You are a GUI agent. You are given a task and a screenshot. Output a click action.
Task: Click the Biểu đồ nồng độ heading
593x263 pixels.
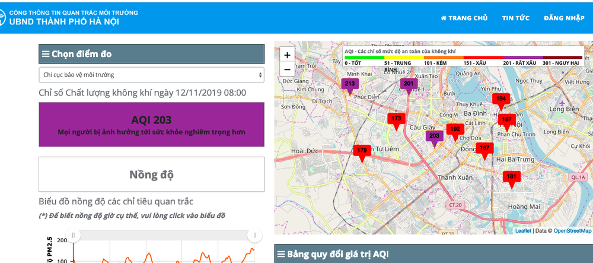116,201
